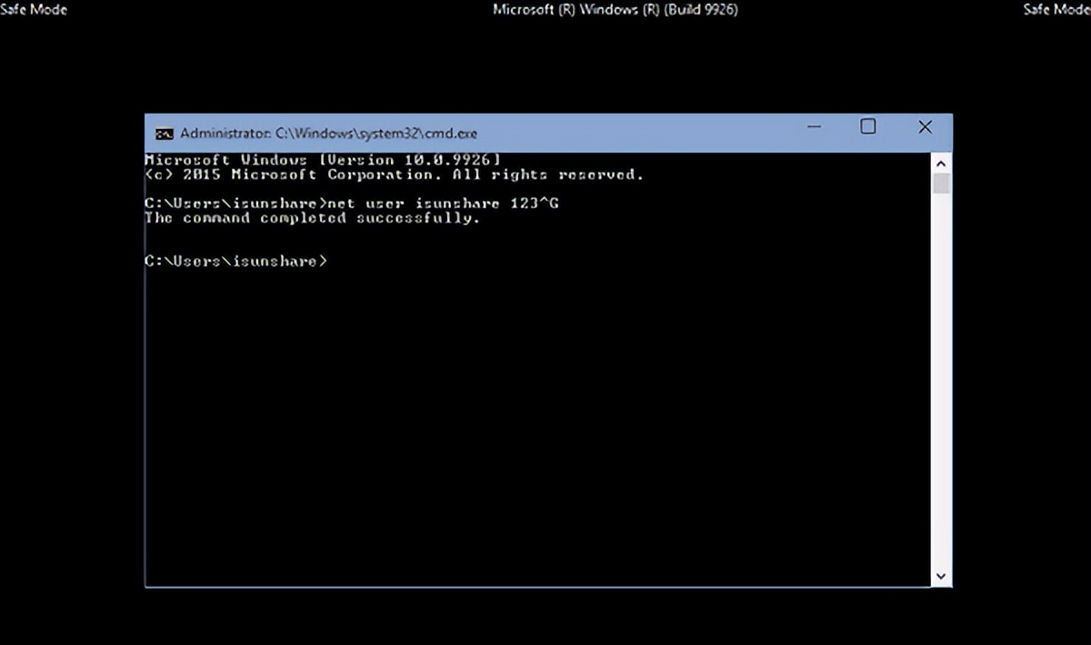
Task: Click the empty title bar area
Action: 636,133
